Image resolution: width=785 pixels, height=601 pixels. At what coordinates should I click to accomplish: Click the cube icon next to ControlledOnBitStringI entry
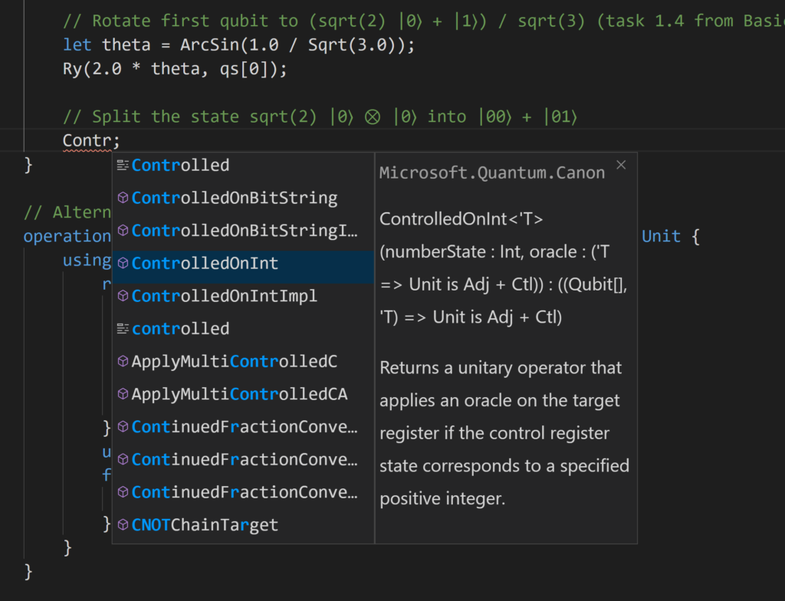click(x=123, y=230)
